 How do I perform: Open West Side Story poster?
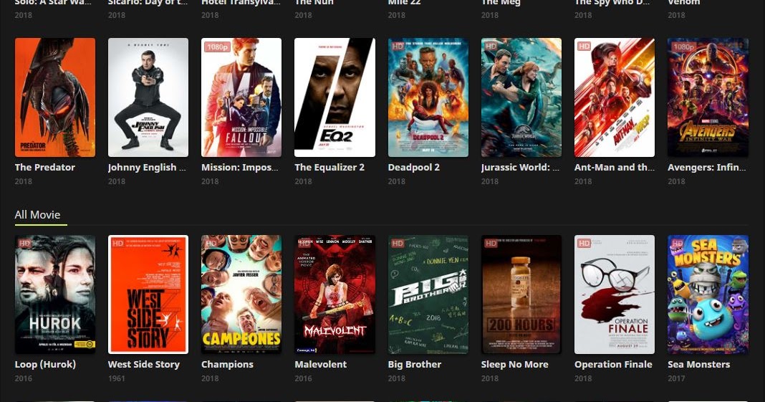pos(148,295)
